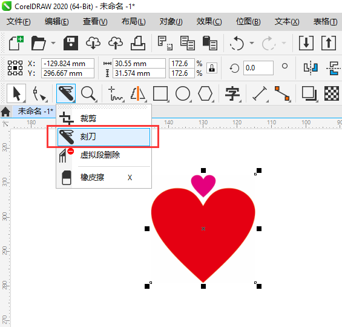The image size is (342, 327).
Task: Toggle mirror horizontally button
Action: pos(311,68)
